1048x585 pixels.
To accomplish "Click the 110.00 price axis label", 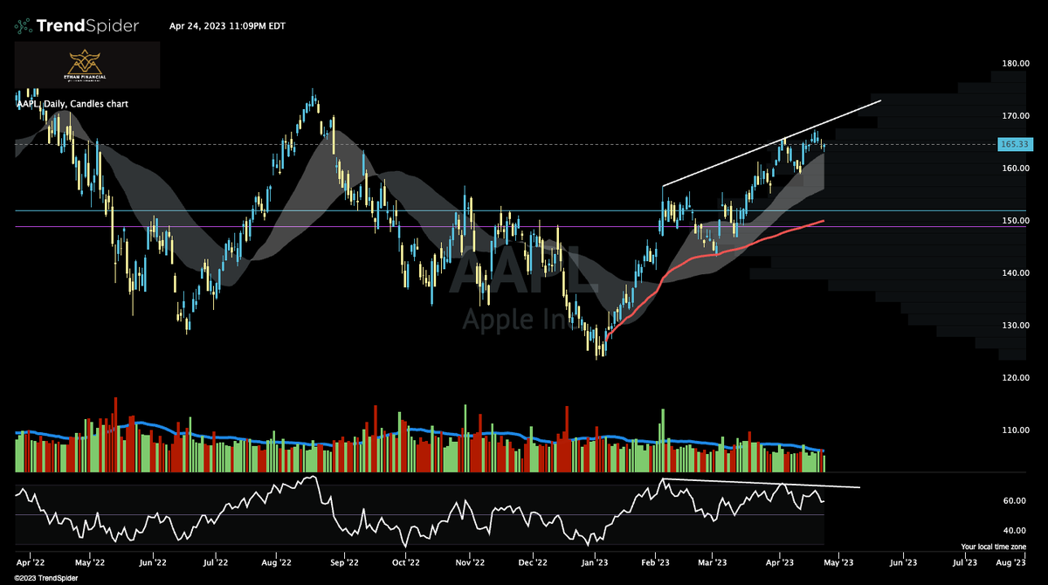I will pyautogui.click(x=1016, y=430).
